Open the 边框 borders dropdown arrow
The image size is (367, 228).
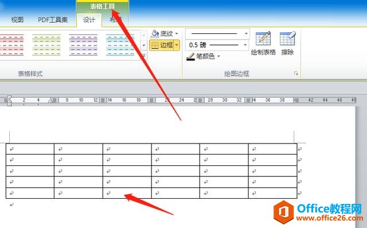click(x=177, y=45)
